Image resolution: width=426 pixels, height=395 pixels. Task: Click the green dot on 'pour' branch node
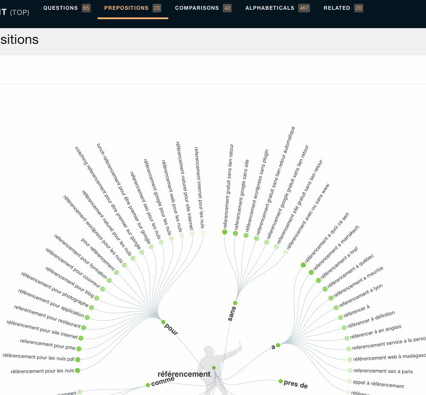[163, 322]
